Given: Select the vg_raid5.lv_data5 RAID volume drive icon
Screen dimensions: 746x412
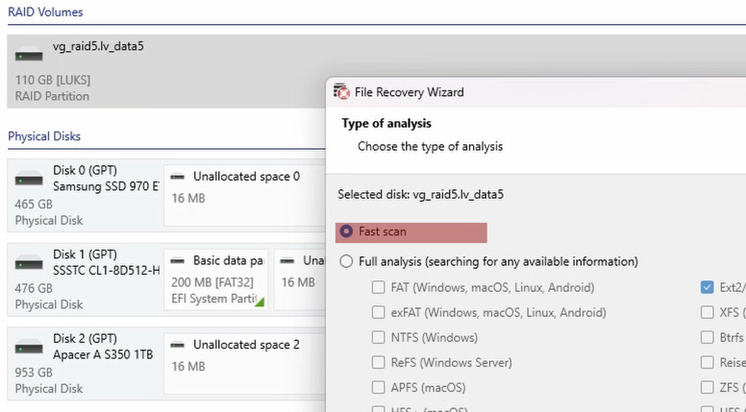Looking at the screenshot, I should pyautogui.click(x=29, y=54).
